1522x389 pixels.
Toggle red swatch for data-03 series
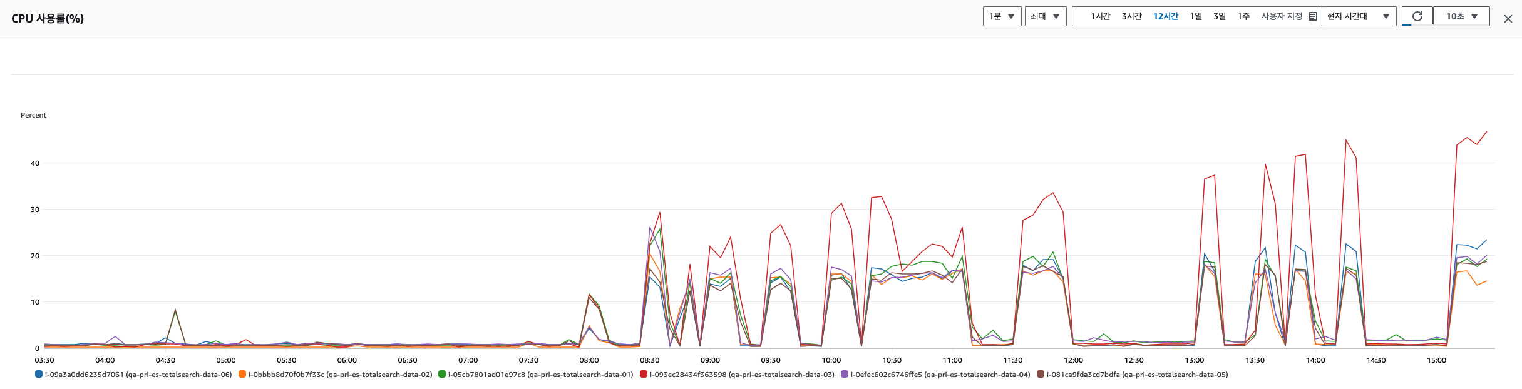tap(644, 375)
